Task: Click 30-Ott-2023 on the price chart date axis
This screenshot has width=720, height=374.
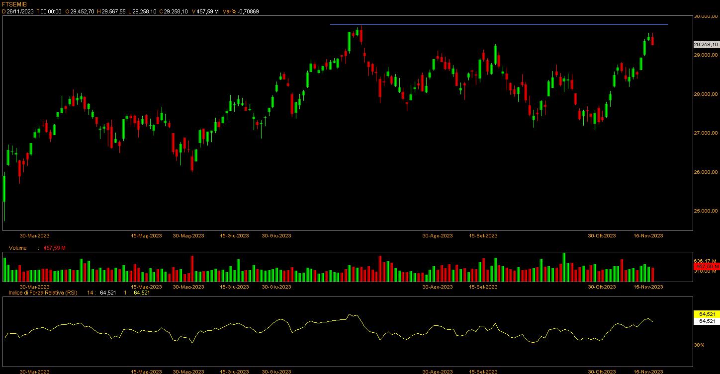Action: coord(602,236)
